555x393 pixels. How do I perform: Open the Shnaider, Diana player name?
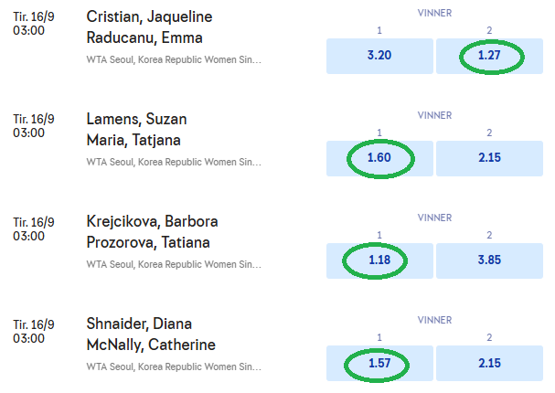[138, 324]
